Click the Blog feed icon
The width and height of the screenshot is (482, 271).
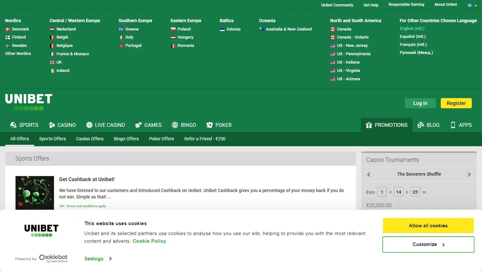[421, 125]
